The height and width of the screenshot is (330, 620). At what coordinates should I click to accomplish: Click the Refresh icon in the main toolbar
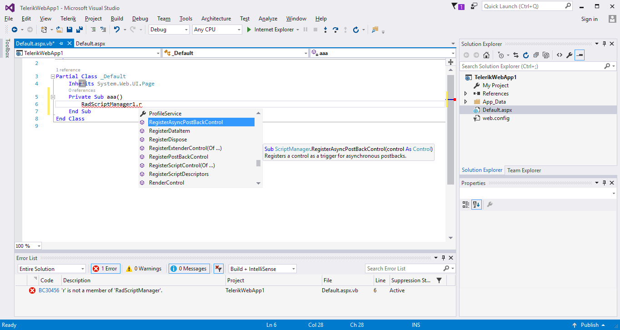point(356,30)
